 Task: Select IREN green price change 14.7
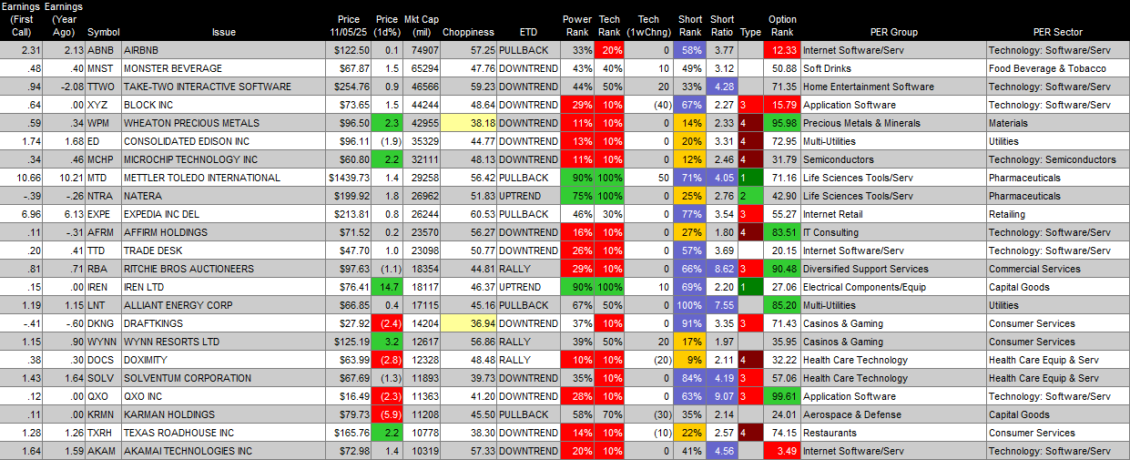(387, 287)
